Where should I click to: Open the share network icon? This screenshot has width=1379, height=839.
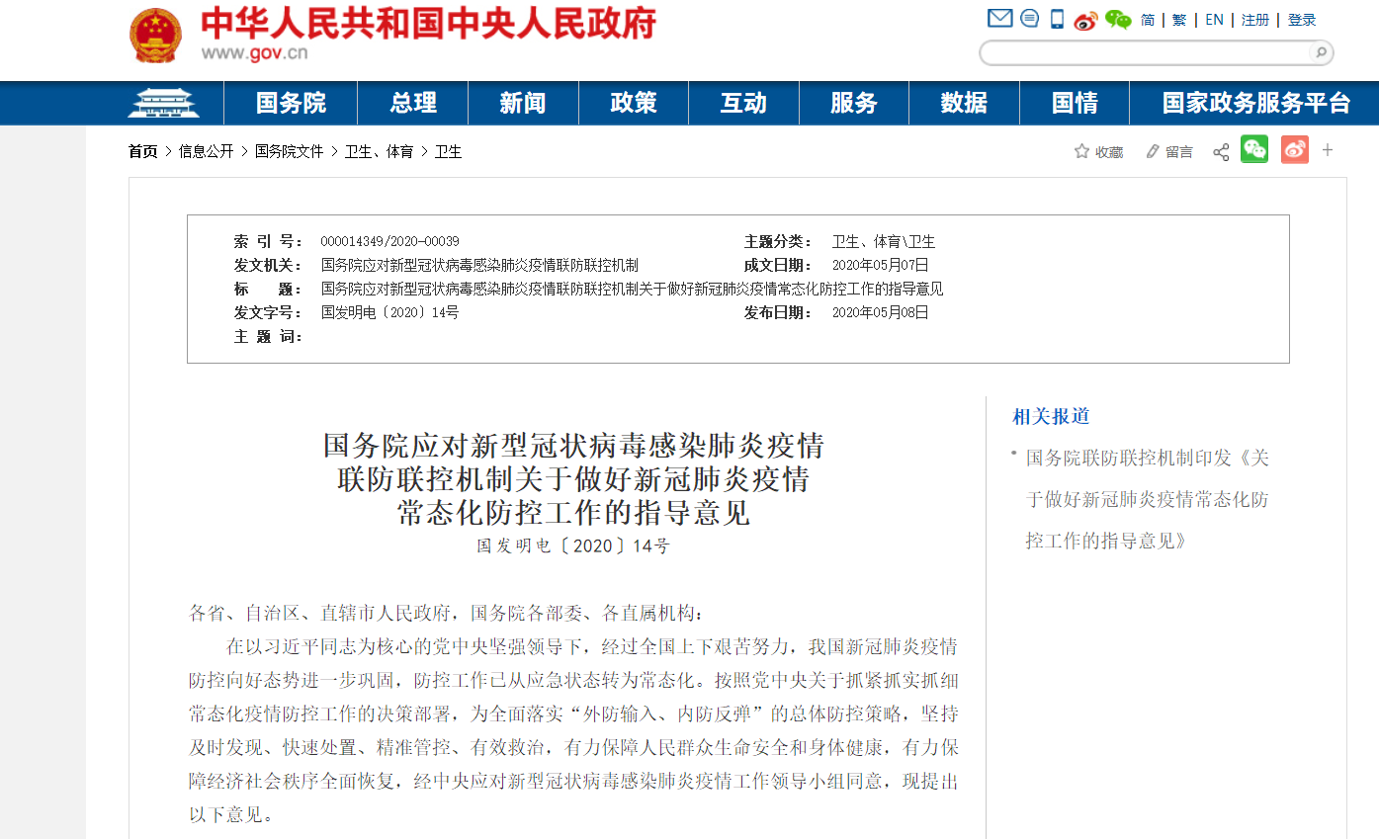[1220, 151]
